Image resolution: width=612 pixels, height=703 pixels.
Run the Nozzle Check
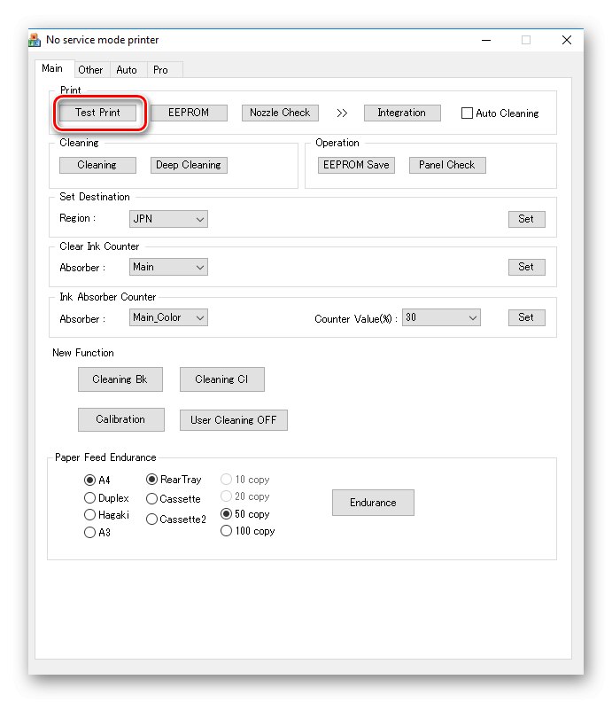point(280,113)
